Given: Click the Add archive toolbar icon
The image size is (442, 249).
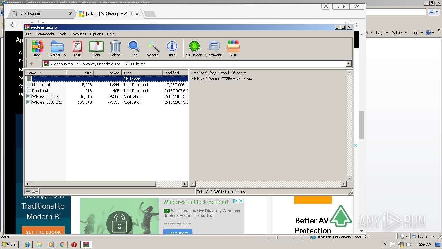Looking at the screenshot, I should point(37,49).
